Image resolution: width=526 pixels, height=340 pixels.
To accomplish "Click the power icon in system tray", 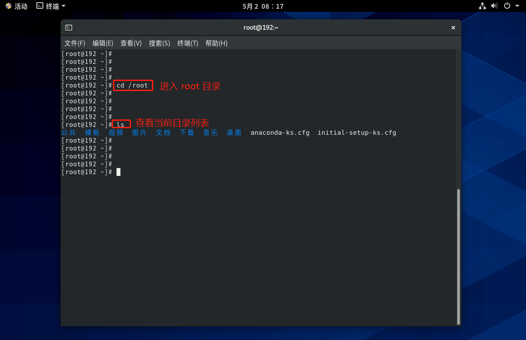I will point(507,6).
